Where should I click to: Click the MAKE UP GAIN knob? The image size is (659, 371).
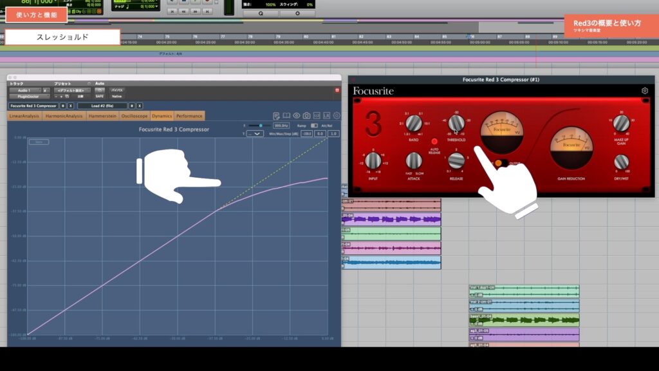tap(621, 123)
